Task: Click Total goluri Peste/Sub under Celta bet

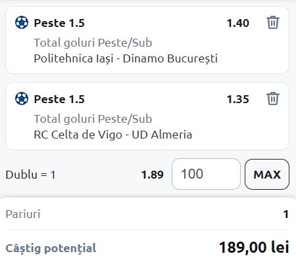Action: pyautogui.click(x=93, y=119)
